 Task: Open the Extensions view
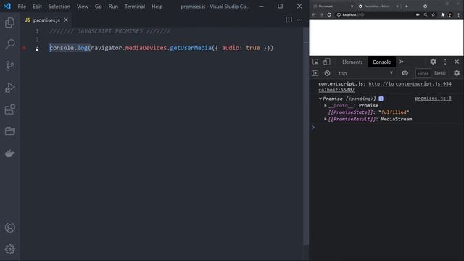coord(9,109)
